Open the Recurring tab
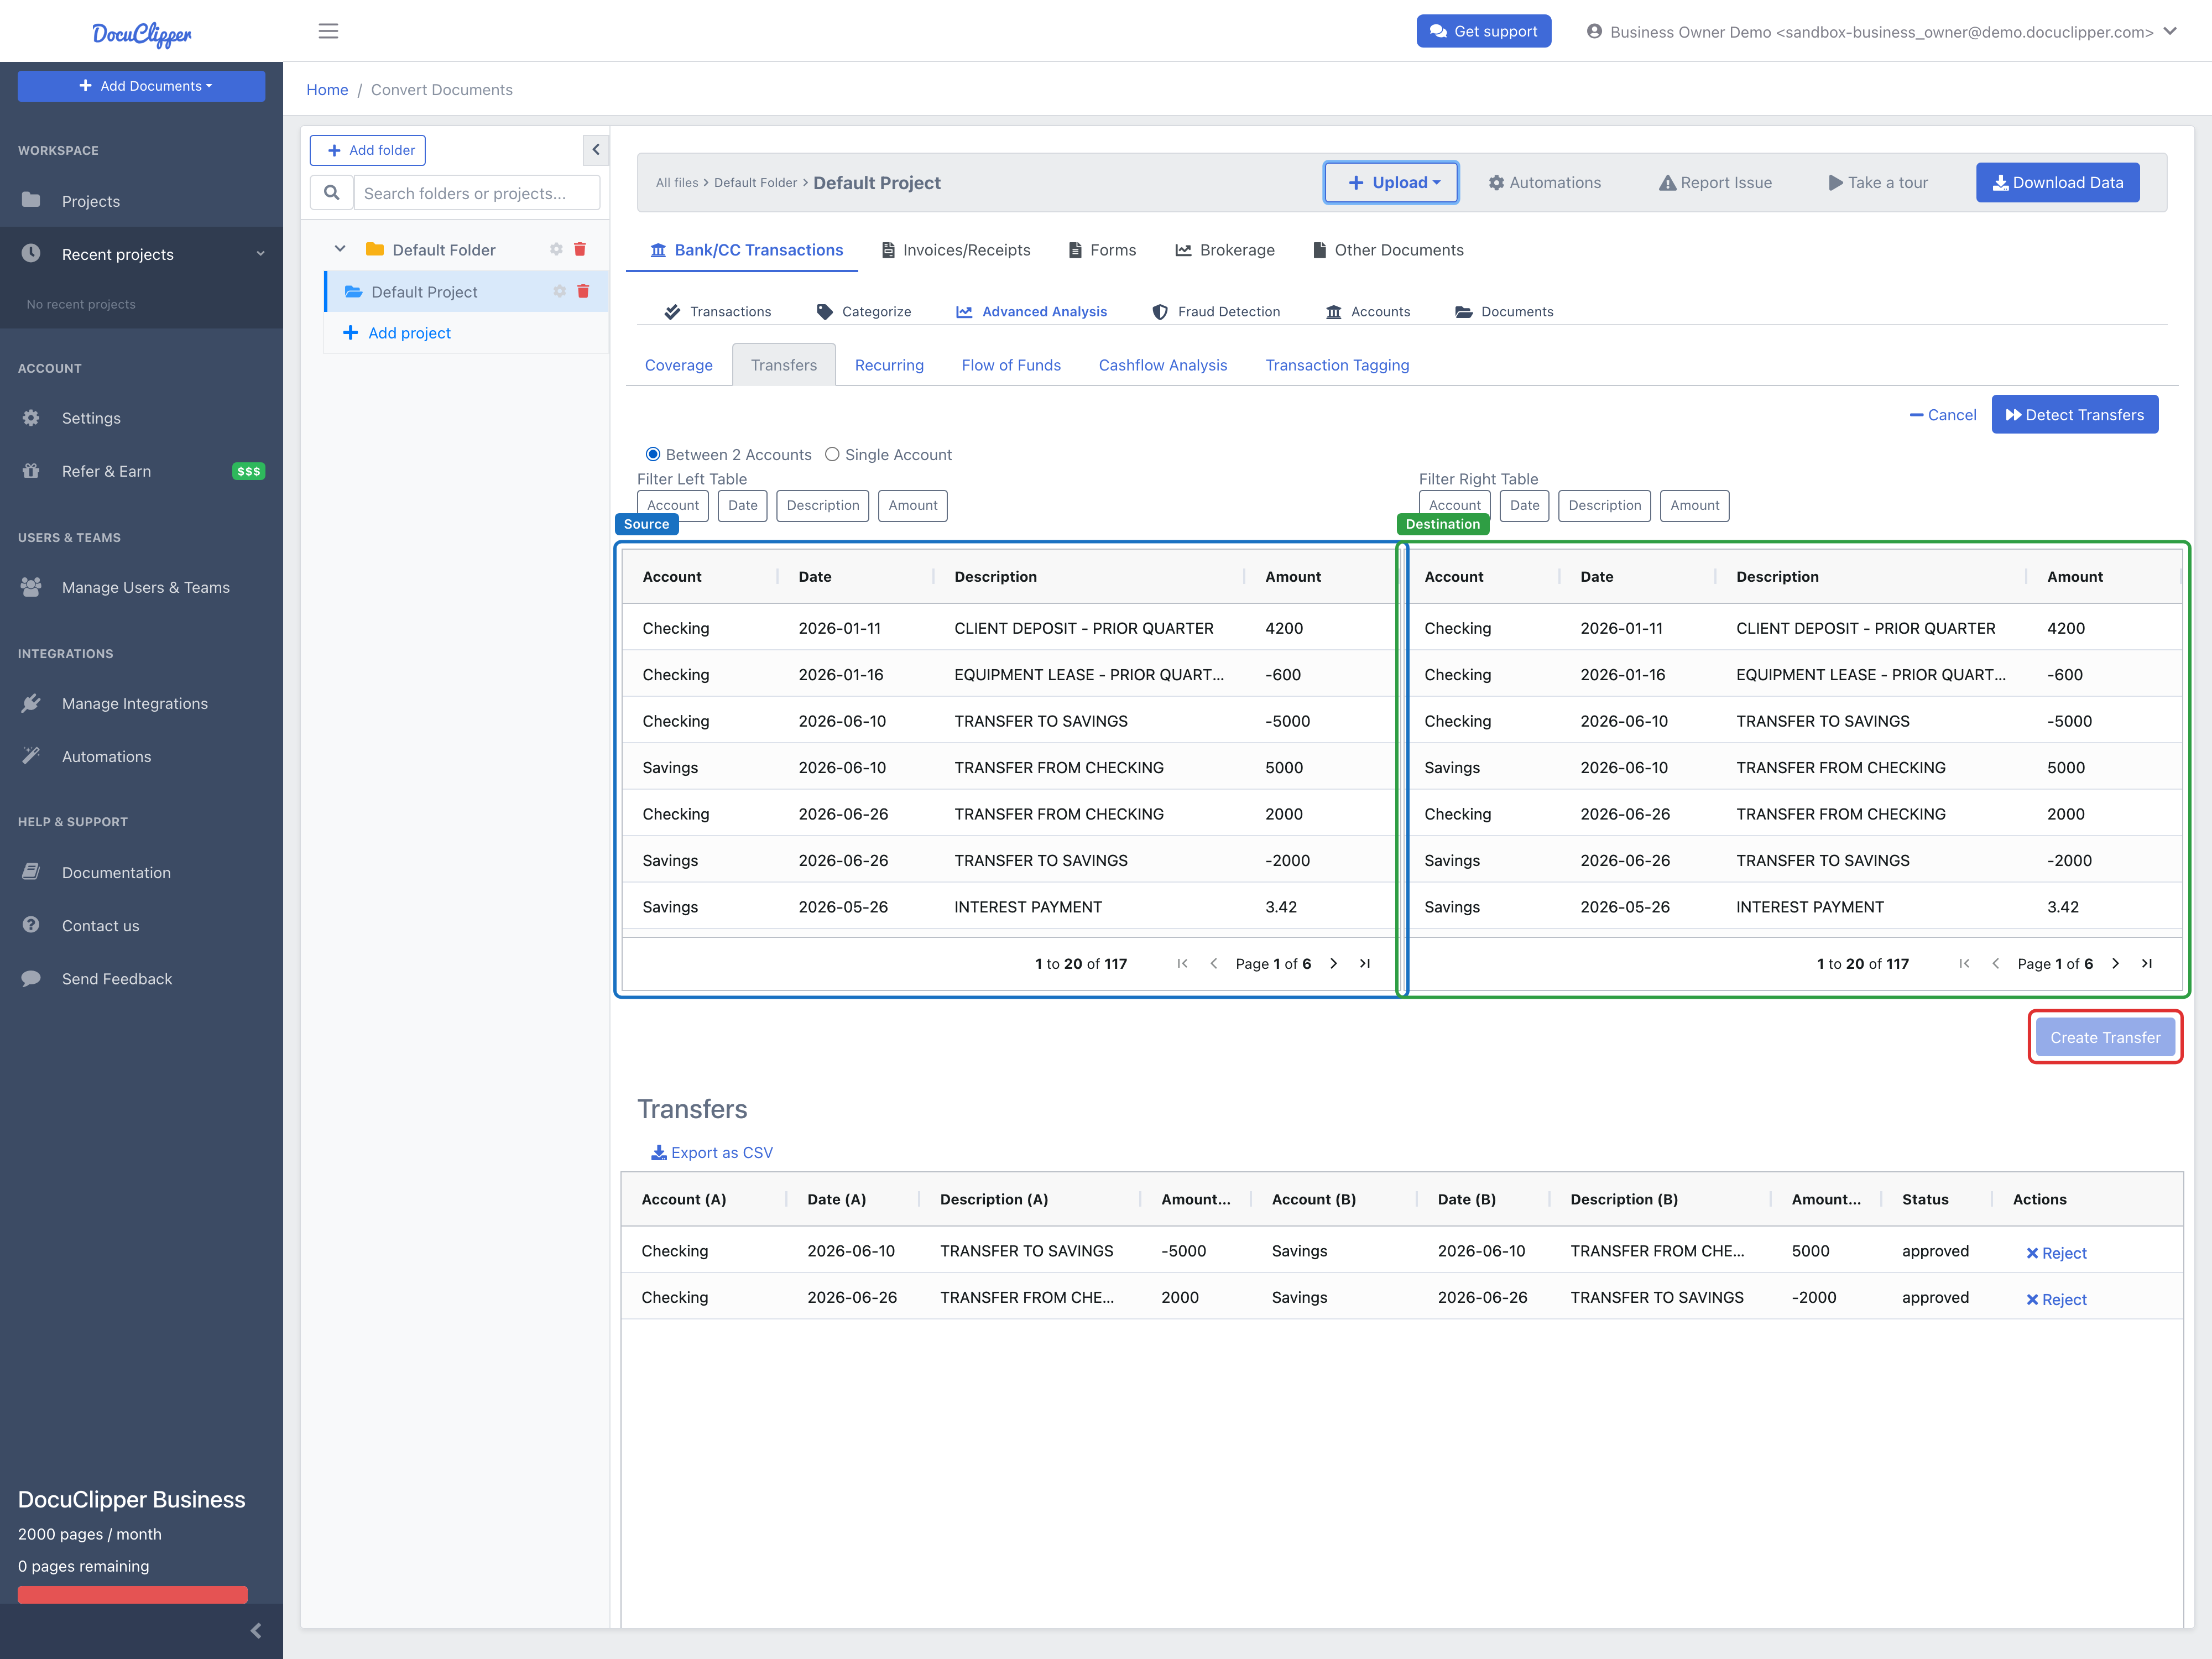The image size is (2212, 1659). (889, 365)
